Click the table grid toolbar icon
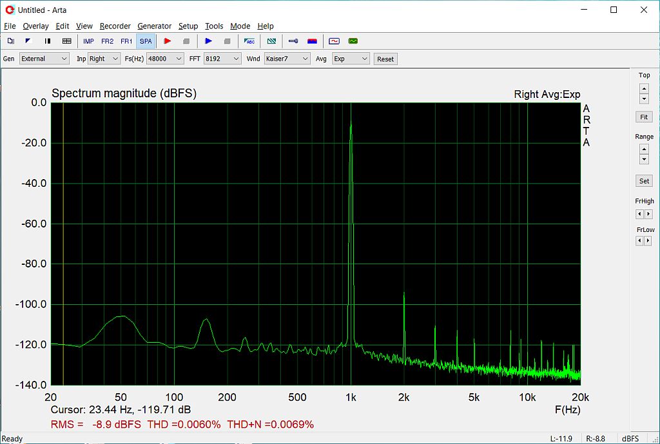Image resolution: width=660 pixels, height=444 pixels. tap(66, 41)
